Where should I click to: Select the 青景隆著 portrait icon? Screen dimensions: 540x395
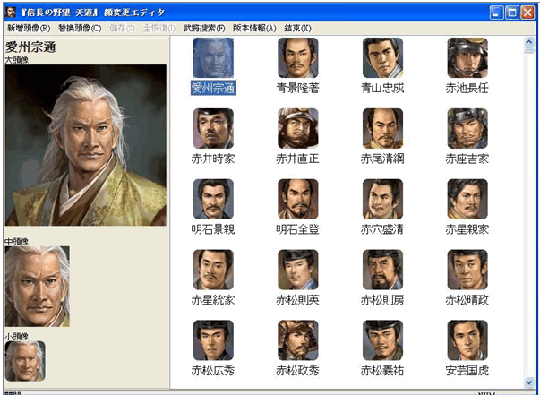pyautogui.click(x=298, y=57)
